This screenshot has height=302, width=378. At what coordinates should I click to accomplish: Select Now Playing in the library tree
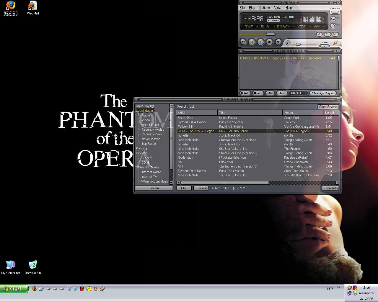tap(145, 106)
